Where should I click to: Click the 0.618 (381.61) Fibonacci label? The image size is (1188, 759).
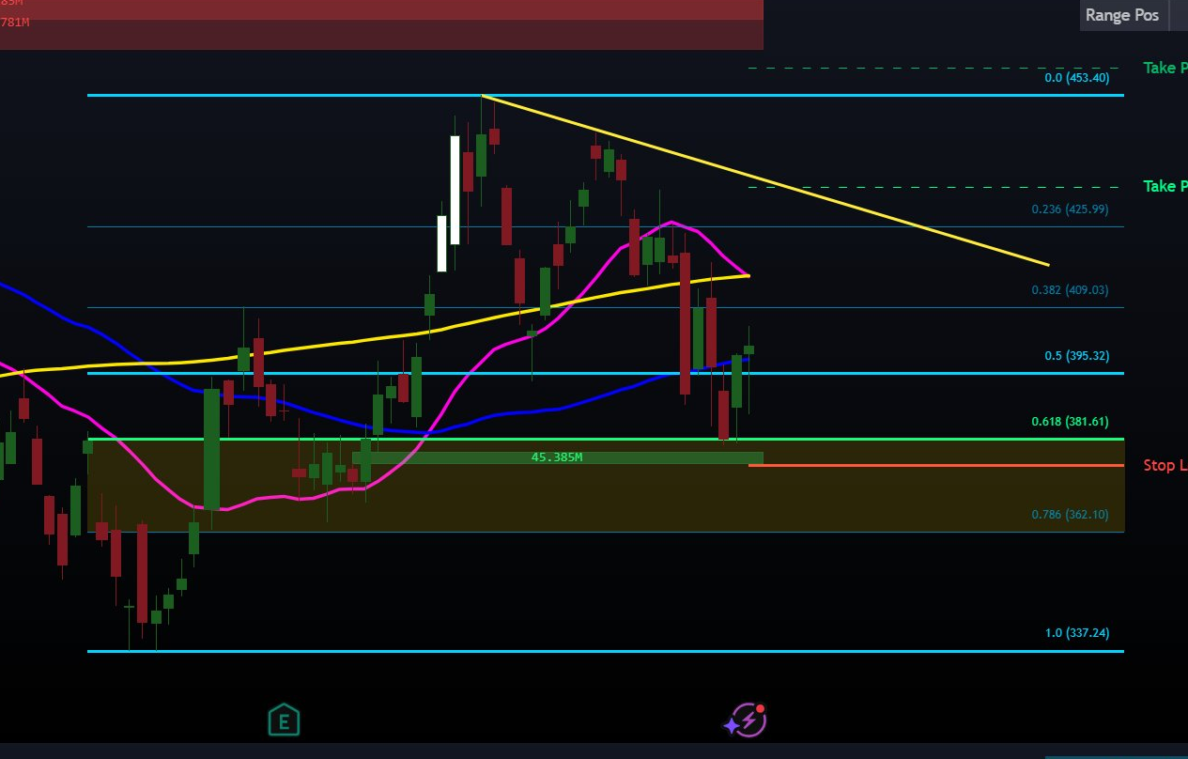coord(1070,422)
